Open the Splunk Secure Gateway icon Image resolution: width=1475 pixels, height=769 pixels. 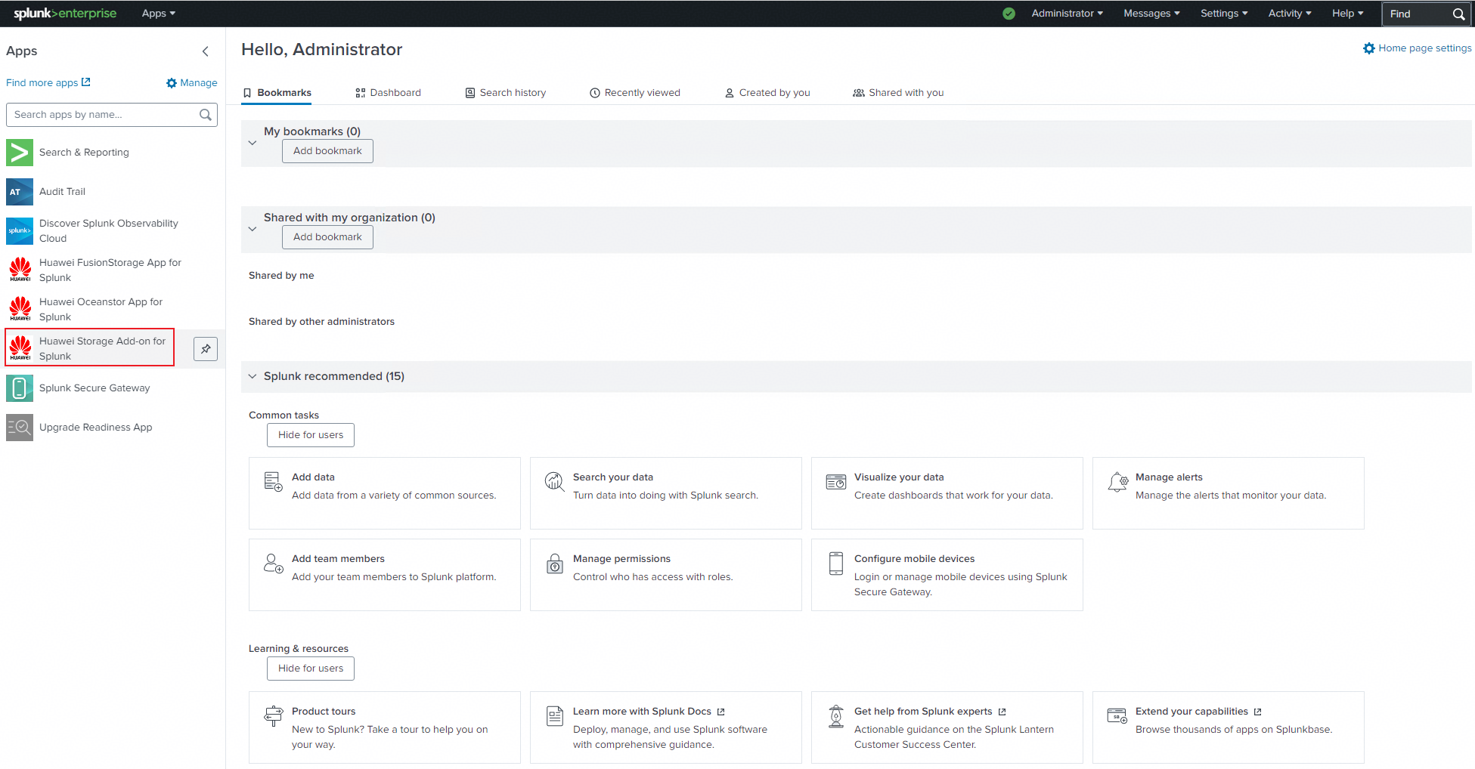[x=20, y=388]
